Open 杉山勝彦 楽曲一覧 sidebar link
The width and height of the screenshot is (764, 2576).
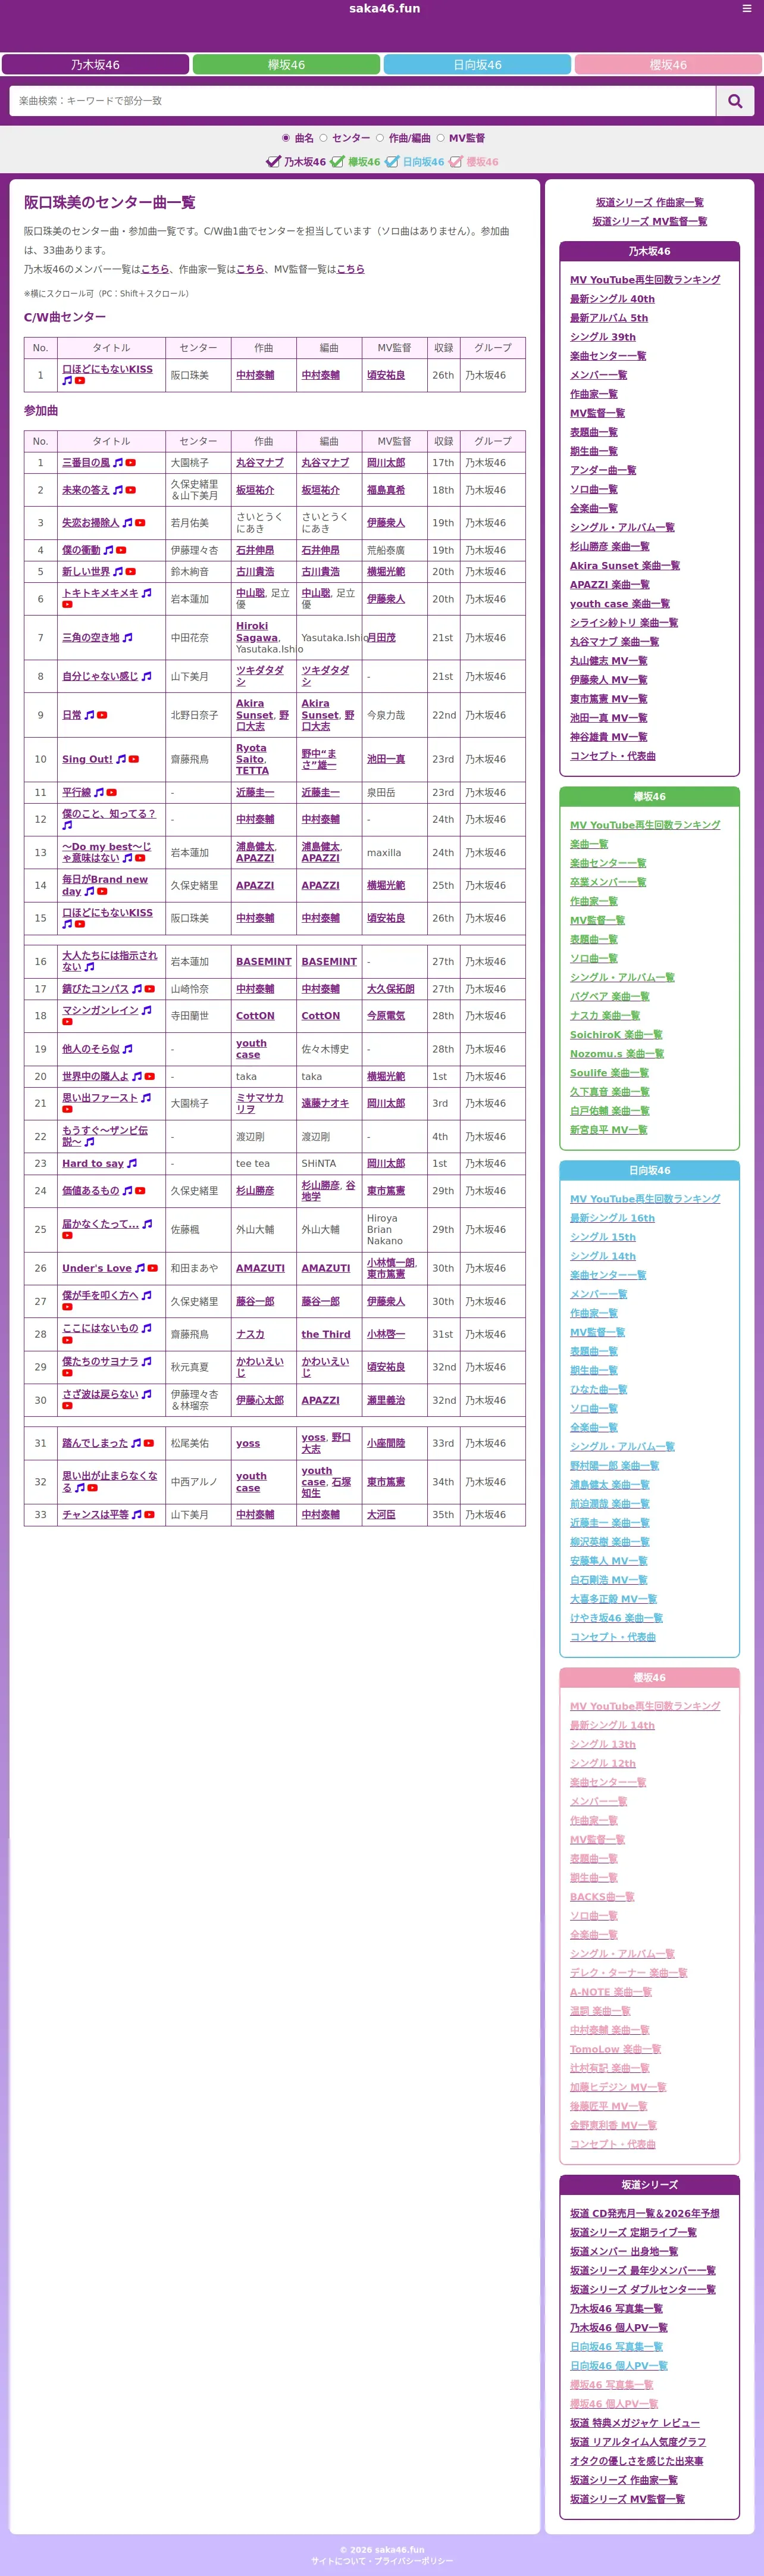609,547
